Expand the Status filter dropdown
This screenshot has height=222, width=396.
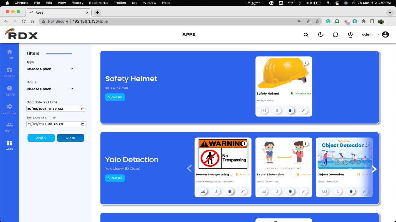(x=50, y=89)
